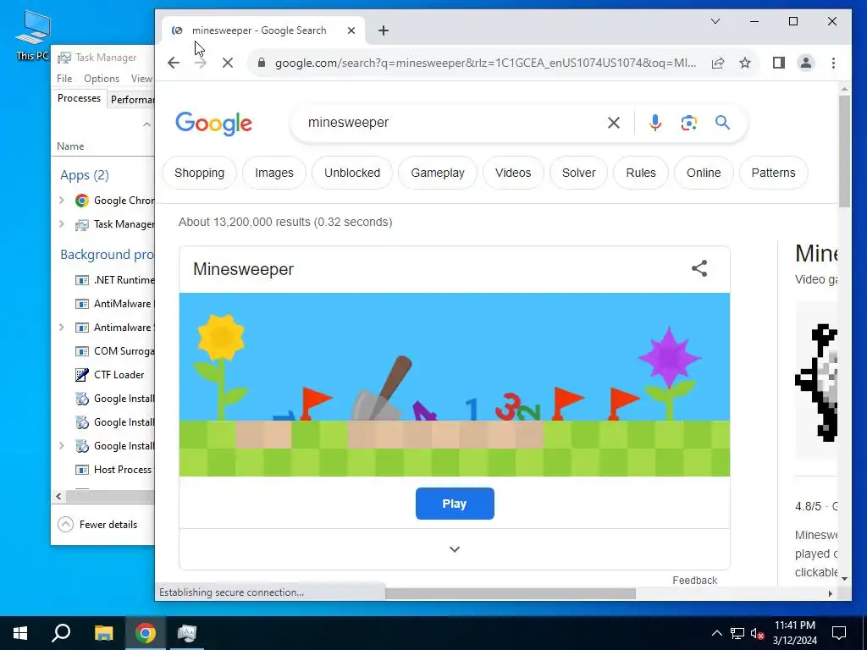Viewport: 867px width, 650px height.
Task: Sort by Name column in Task Manager
Action: click(x=70, y=146)
